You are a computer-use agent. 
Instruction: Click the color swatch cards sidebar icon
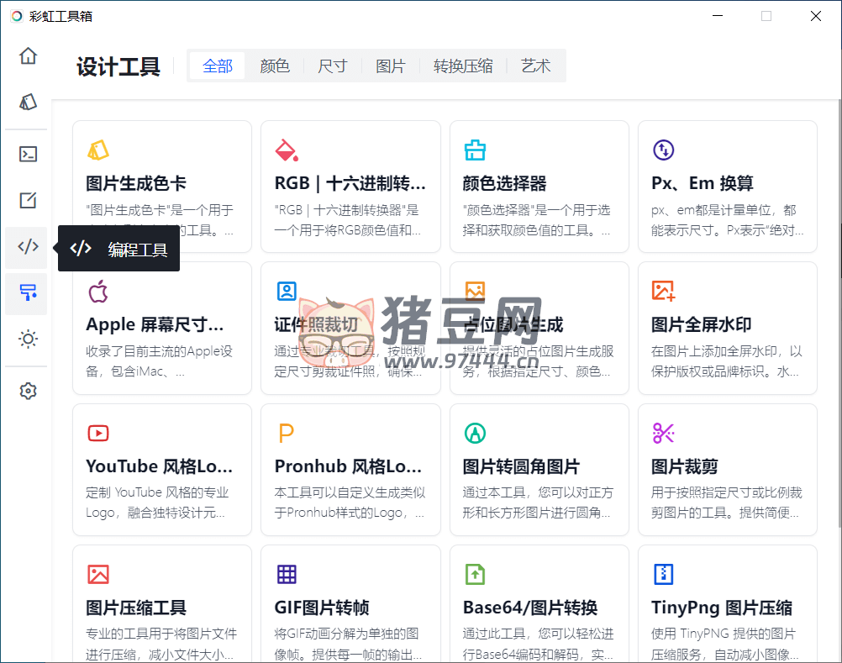(x=29, y=103)
